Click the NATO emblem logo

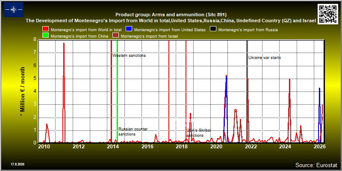click(14, 9)
